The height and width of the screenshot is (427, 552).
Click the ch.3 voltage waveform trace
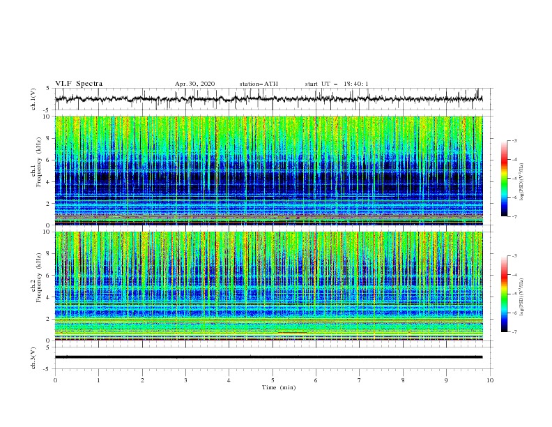(268, 357)
